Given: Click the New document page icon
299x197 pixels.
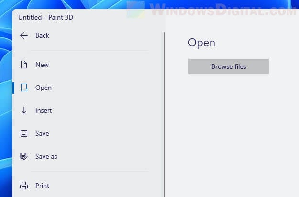Looking at the screenshot, I should click(x=24, y=65).
